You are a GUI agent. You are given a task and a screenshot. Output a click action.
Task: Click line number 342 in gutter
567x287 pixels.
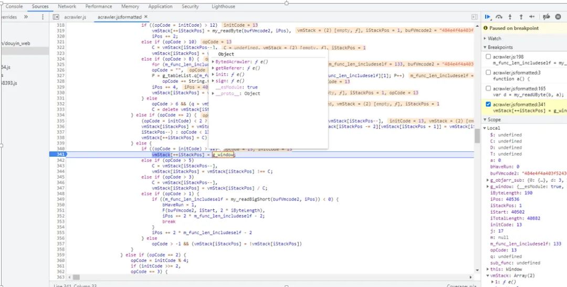click(60, 160)
